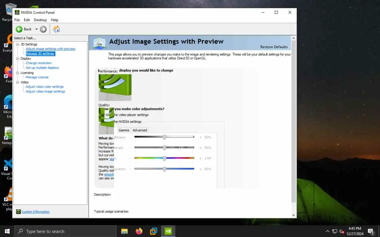Open the Manage License page
The width and height of the screenshot is (380, 237).
[37, 77]
